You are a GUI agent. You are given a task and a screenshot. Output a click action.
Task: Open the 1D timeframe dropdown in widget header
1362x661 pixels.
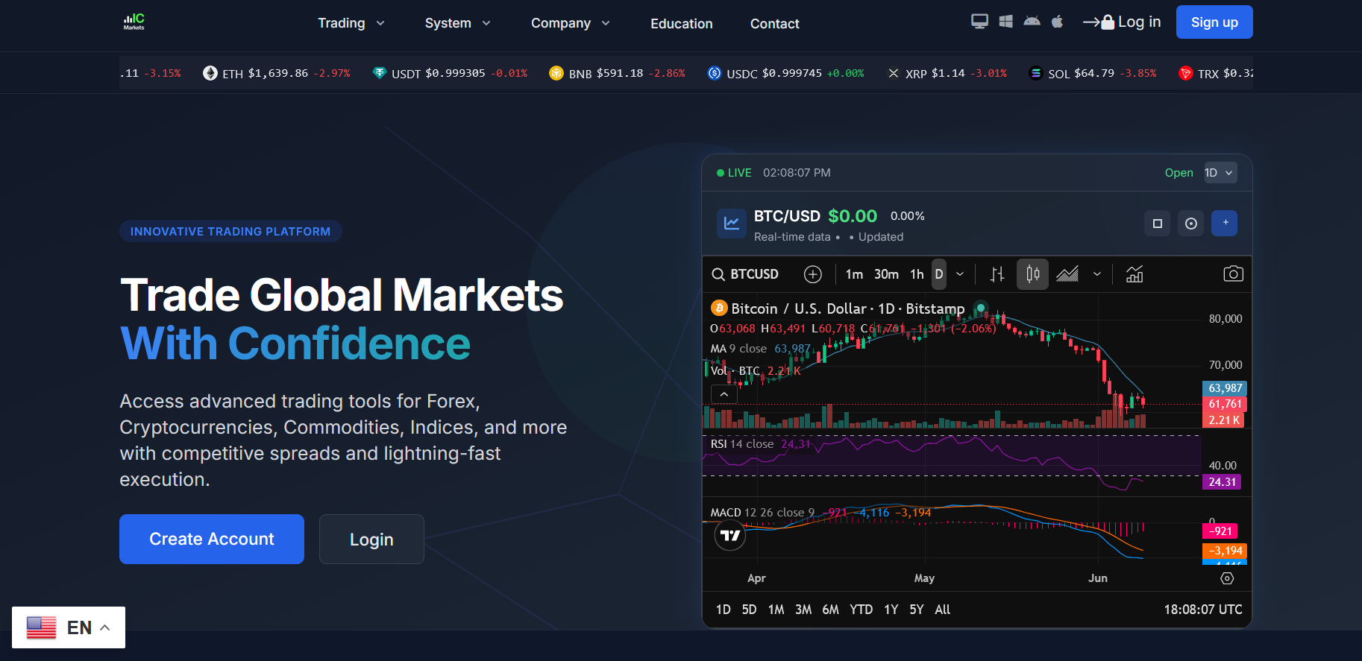tap(1220, 173)
